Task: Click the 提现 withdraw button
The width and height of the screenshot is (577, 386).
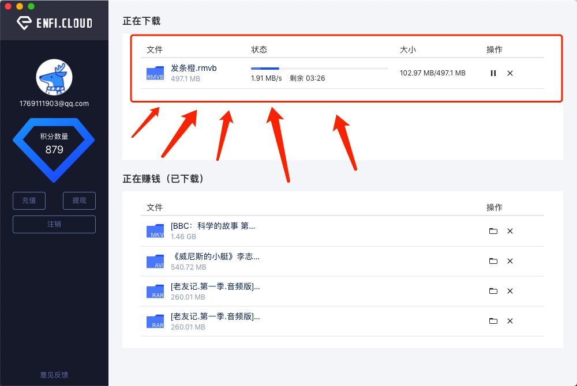Action: click(79, 200)
